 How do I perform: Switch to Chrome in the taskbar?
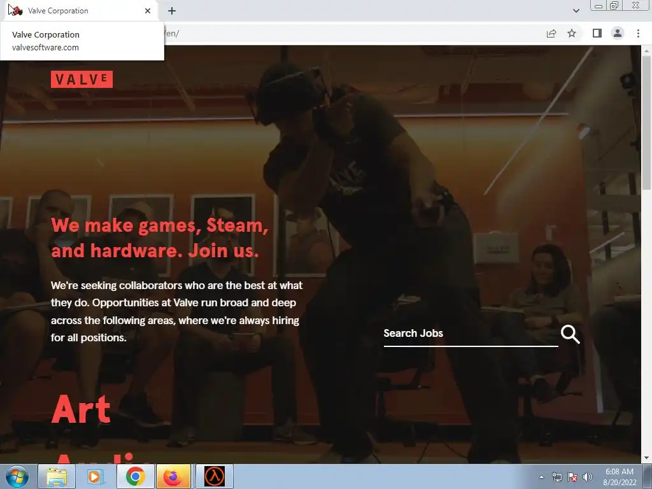click(135, 476)
